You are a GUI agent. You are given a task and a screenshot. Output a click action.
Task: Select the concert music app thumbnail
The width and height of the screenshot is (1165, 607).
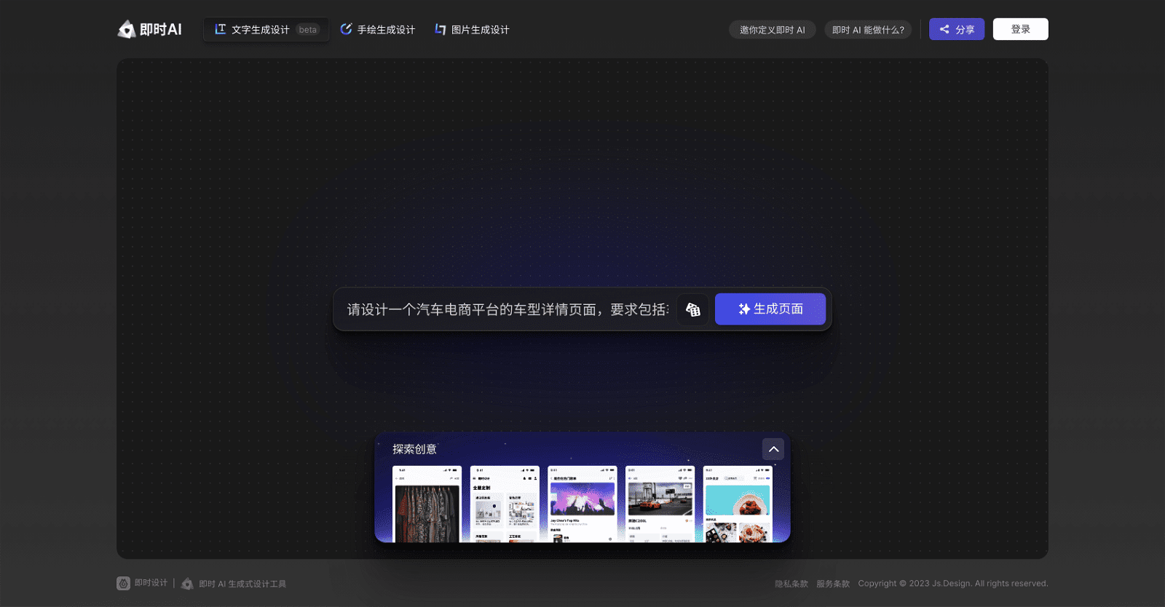582,504
